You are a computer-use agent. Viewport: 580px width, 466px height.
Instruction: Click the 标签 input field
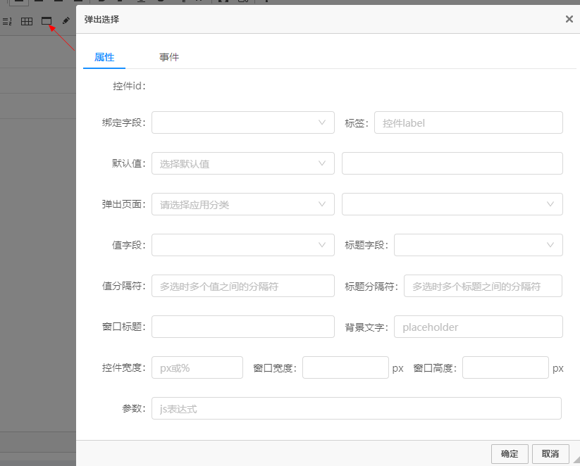(468, 122)
